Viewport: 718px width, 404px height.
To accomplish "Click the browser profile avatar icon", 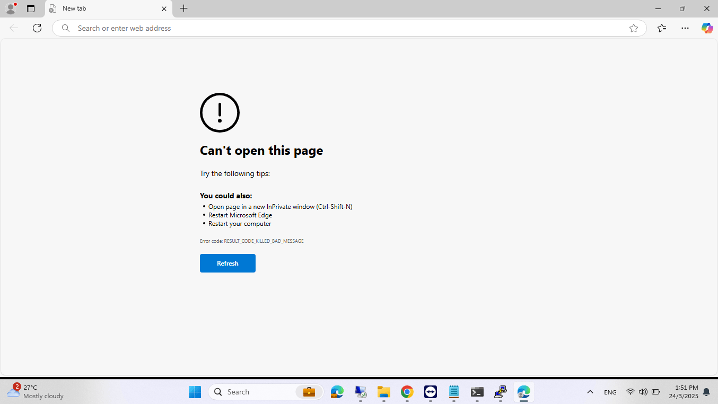I will [11, 8].
